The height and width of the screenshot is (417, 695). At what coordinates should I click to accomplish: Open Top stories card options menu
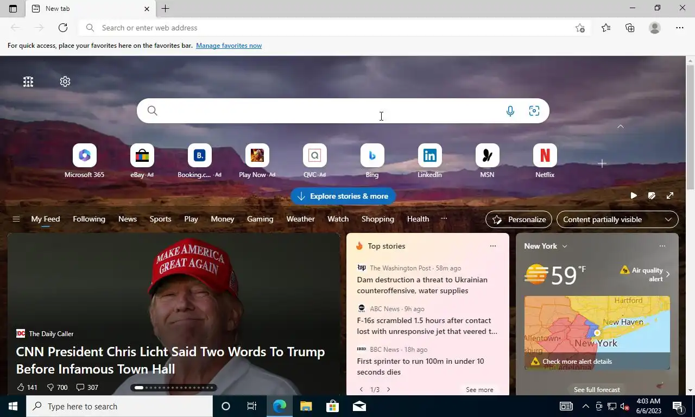pyautogui.click(x=493, y=246)
